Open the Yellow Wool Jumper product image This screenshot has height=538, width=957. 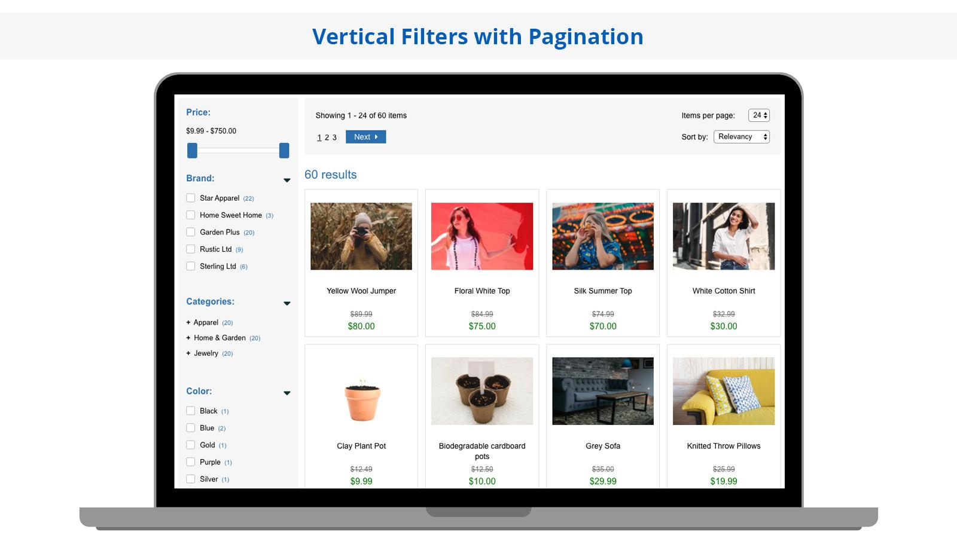tap(361, 236)
